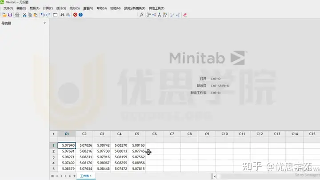Open the Additional Tools (其他工具) menu
The image size is (320, 180).
(x=156, y=8)
